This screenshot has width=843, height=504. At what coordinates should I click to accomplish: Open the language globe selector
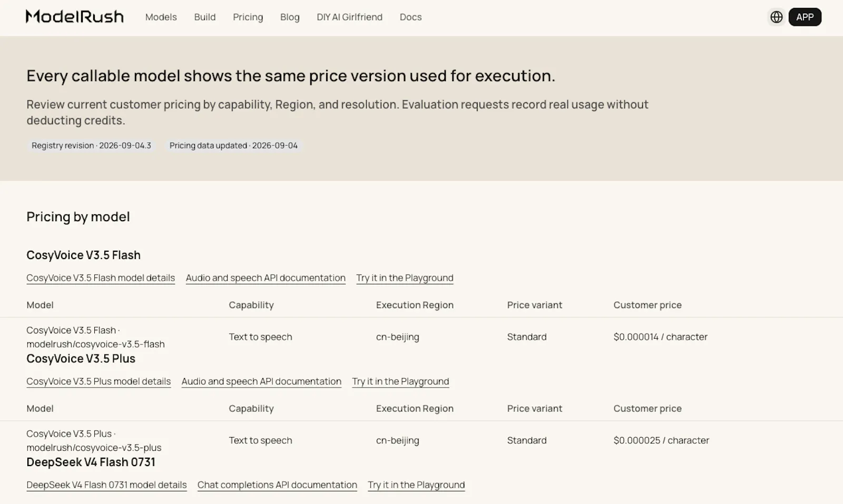[776, 17]
